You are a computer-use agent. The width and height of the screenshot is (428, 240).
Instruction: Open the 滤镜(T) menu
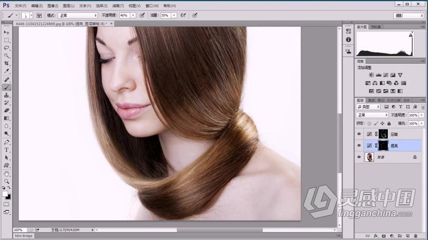tap(118, 6)
